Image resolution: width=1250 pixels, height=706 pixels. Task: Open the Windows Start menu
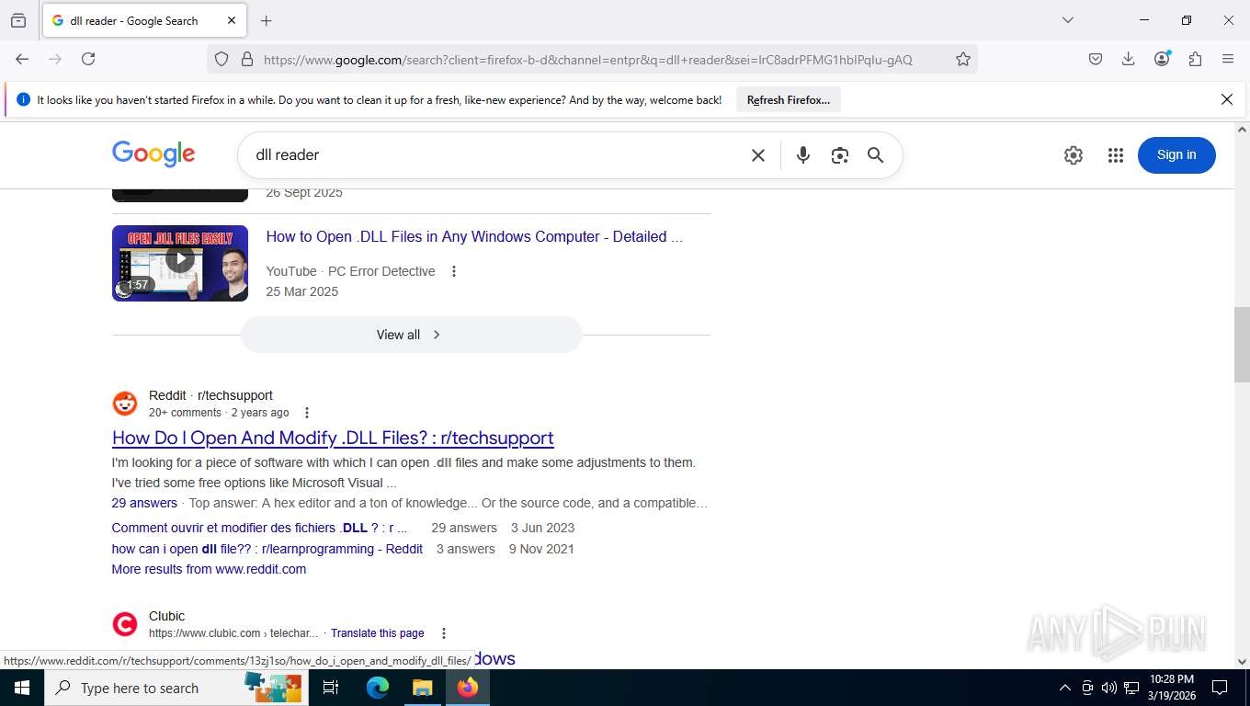click(x=21, y=688)
